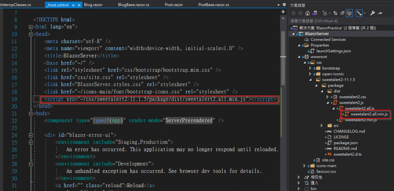Expand the bootstrap folder
Viewport: 394px width, 191px height.
311,68
